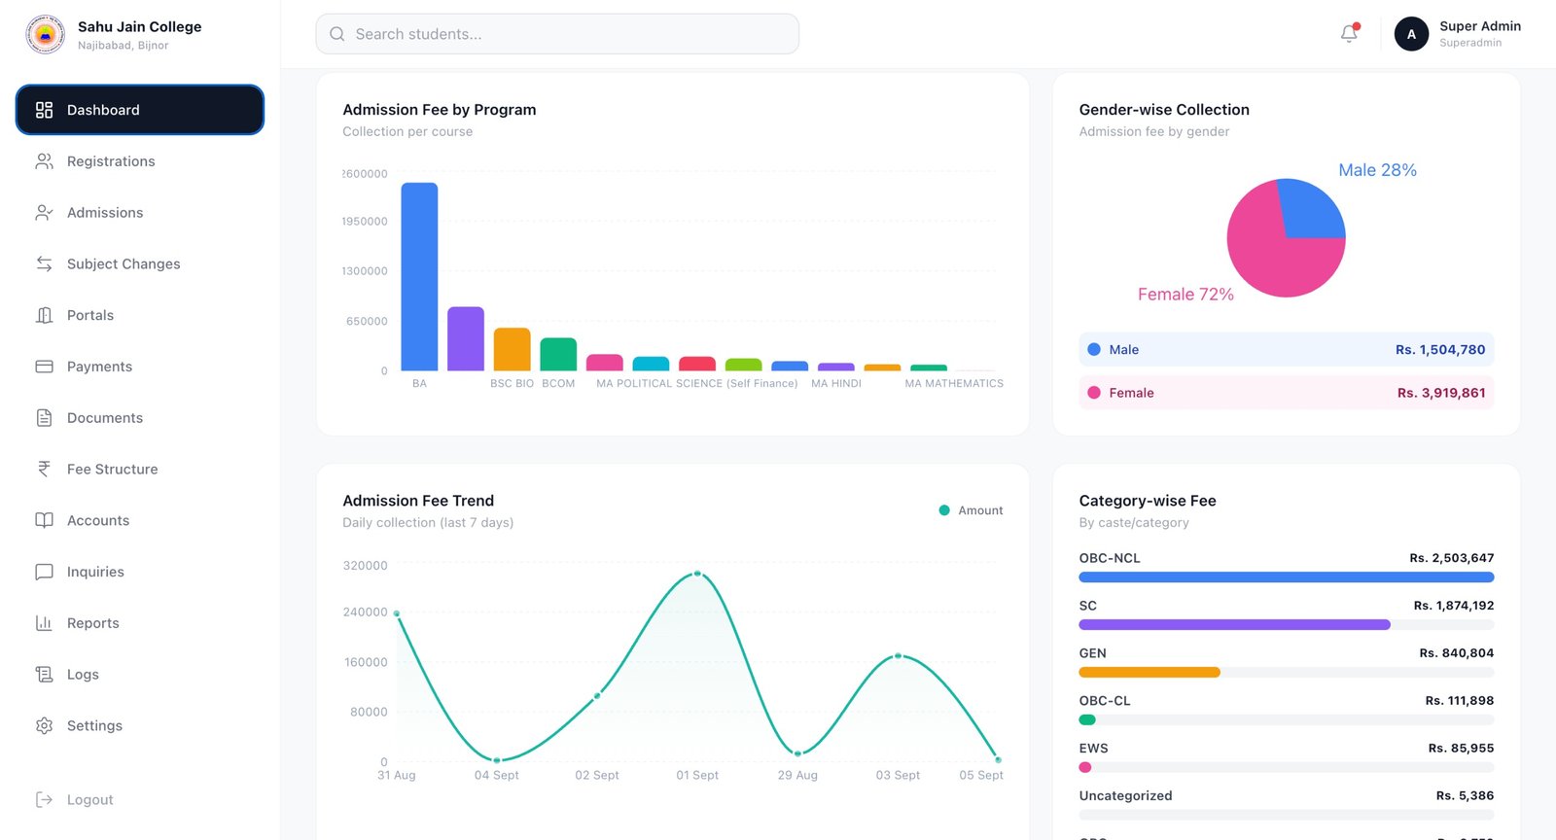The width and height of the screenshot is (1556, 840).
Task: Click the SC purple progress bar
Action: [x=1234, y=625]
